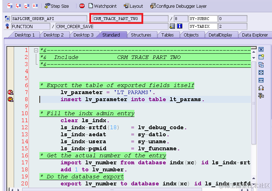Click the horizontal maximize tool icon
This screenshot has width=272, height=191.
[261, 80]
